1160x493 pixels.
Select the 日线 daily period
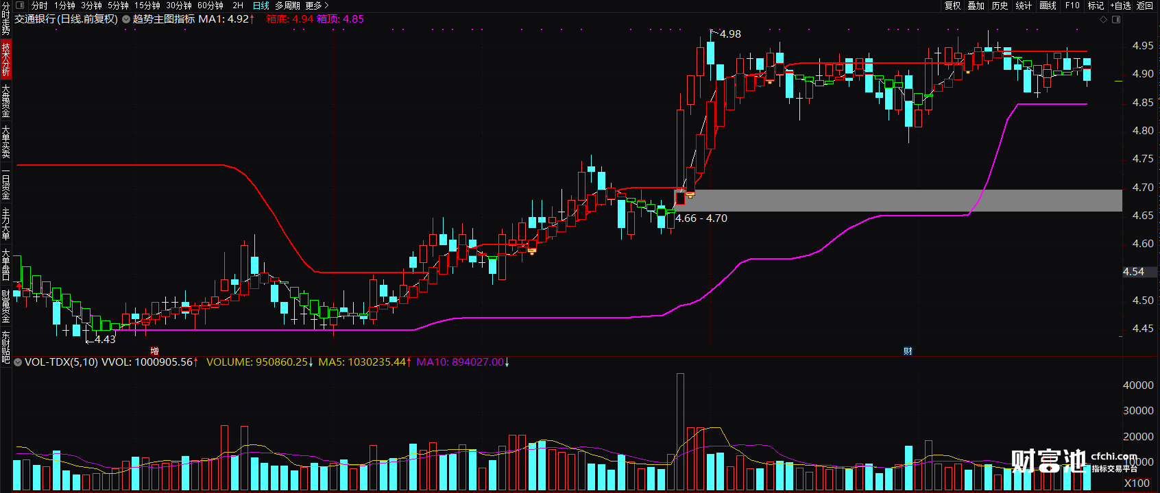[261, 5]
